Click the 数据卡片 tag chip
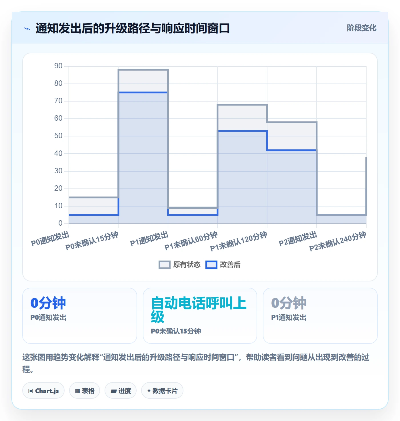Viewport: 400px width, 421px height. point(162,390)
